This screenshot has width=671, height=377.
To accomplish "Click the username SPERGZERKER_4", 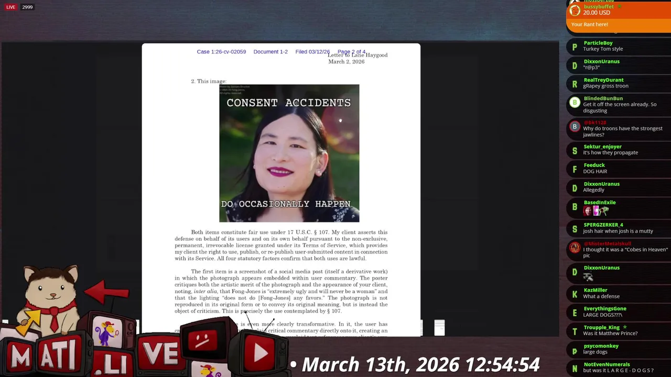I will click(x=603, y=225).
